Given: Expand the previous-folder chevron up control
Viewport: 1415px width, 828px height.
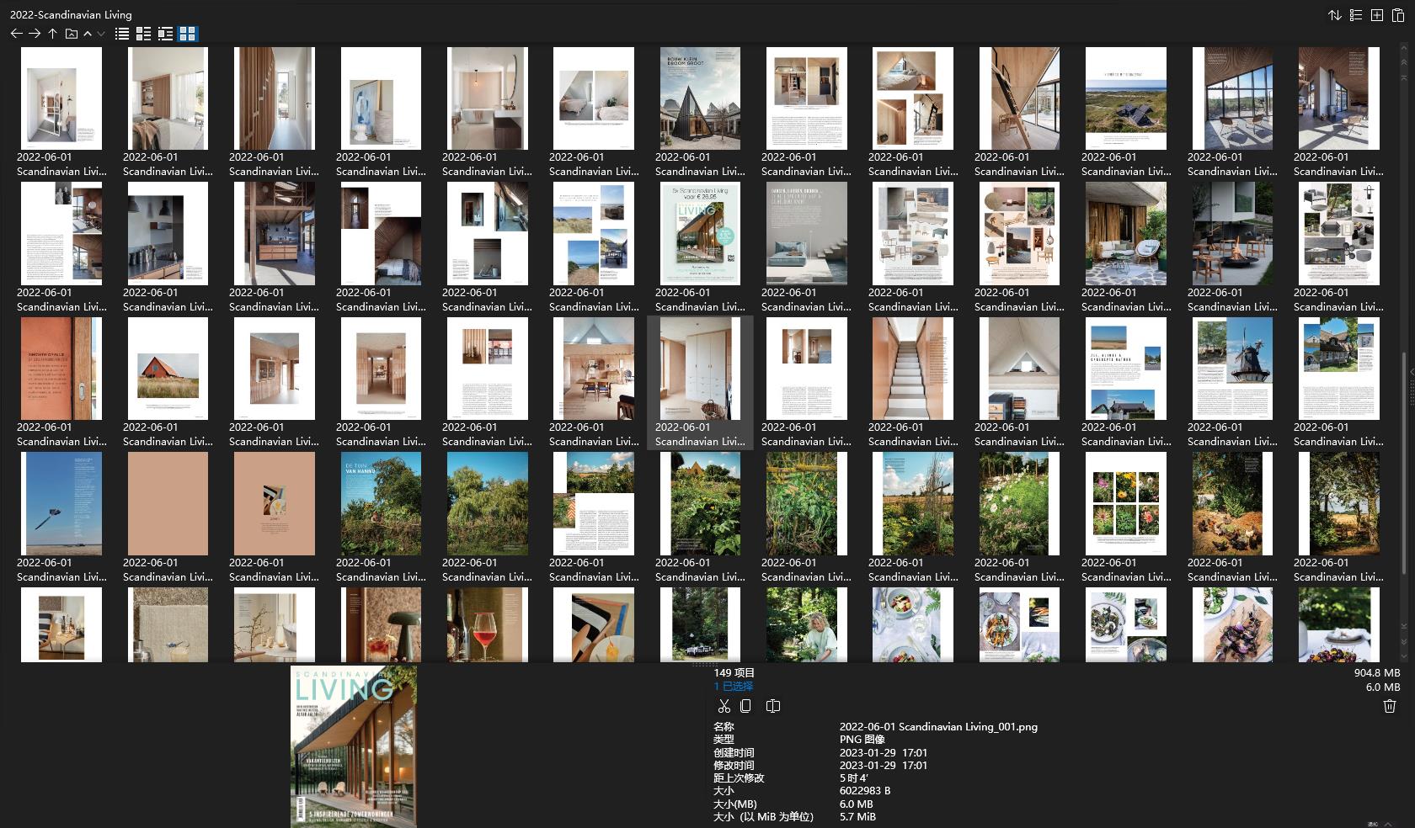Looking at the screenshot, I should 87,34.
